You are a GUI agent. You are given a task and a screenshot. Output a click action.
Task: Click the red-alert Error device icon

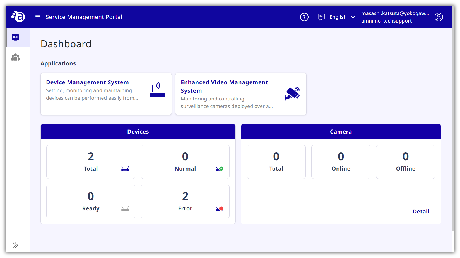(x=219, y=208)
